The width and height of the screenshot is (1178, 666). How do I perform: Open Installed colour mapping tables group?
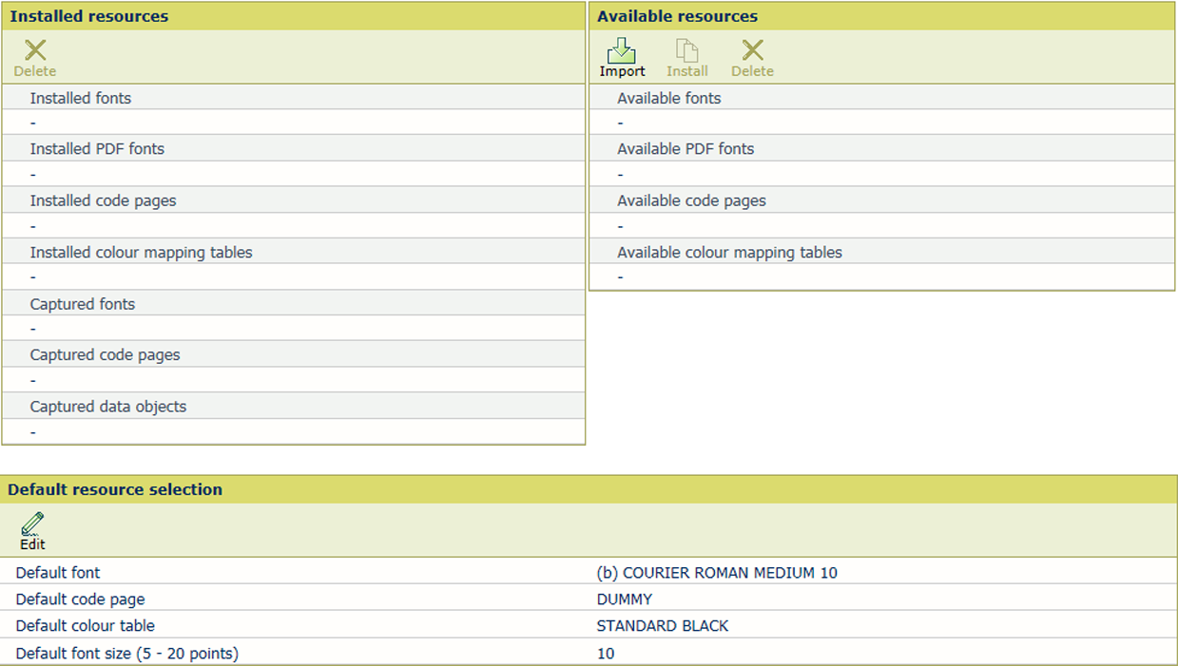141,252
